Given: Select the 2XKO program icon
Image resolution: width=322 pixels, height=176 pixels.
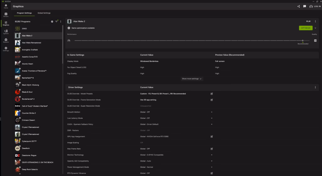Looking at the screenshot, I should [18, 29].
